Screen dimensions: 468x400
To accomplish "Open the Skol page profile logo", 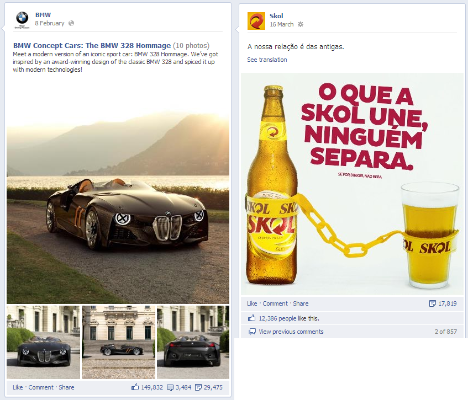I will (x=256, y=21).
